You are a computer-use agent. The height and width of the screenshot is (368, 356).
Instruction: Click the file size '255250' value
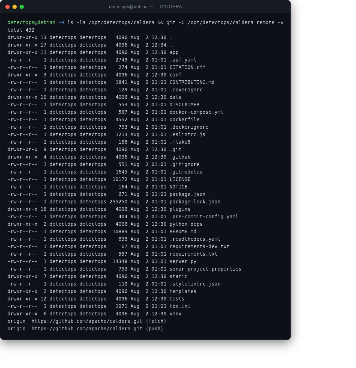coord(119,202)
